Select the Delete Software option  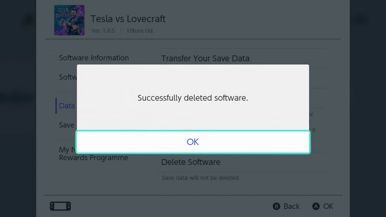[191, 162]
